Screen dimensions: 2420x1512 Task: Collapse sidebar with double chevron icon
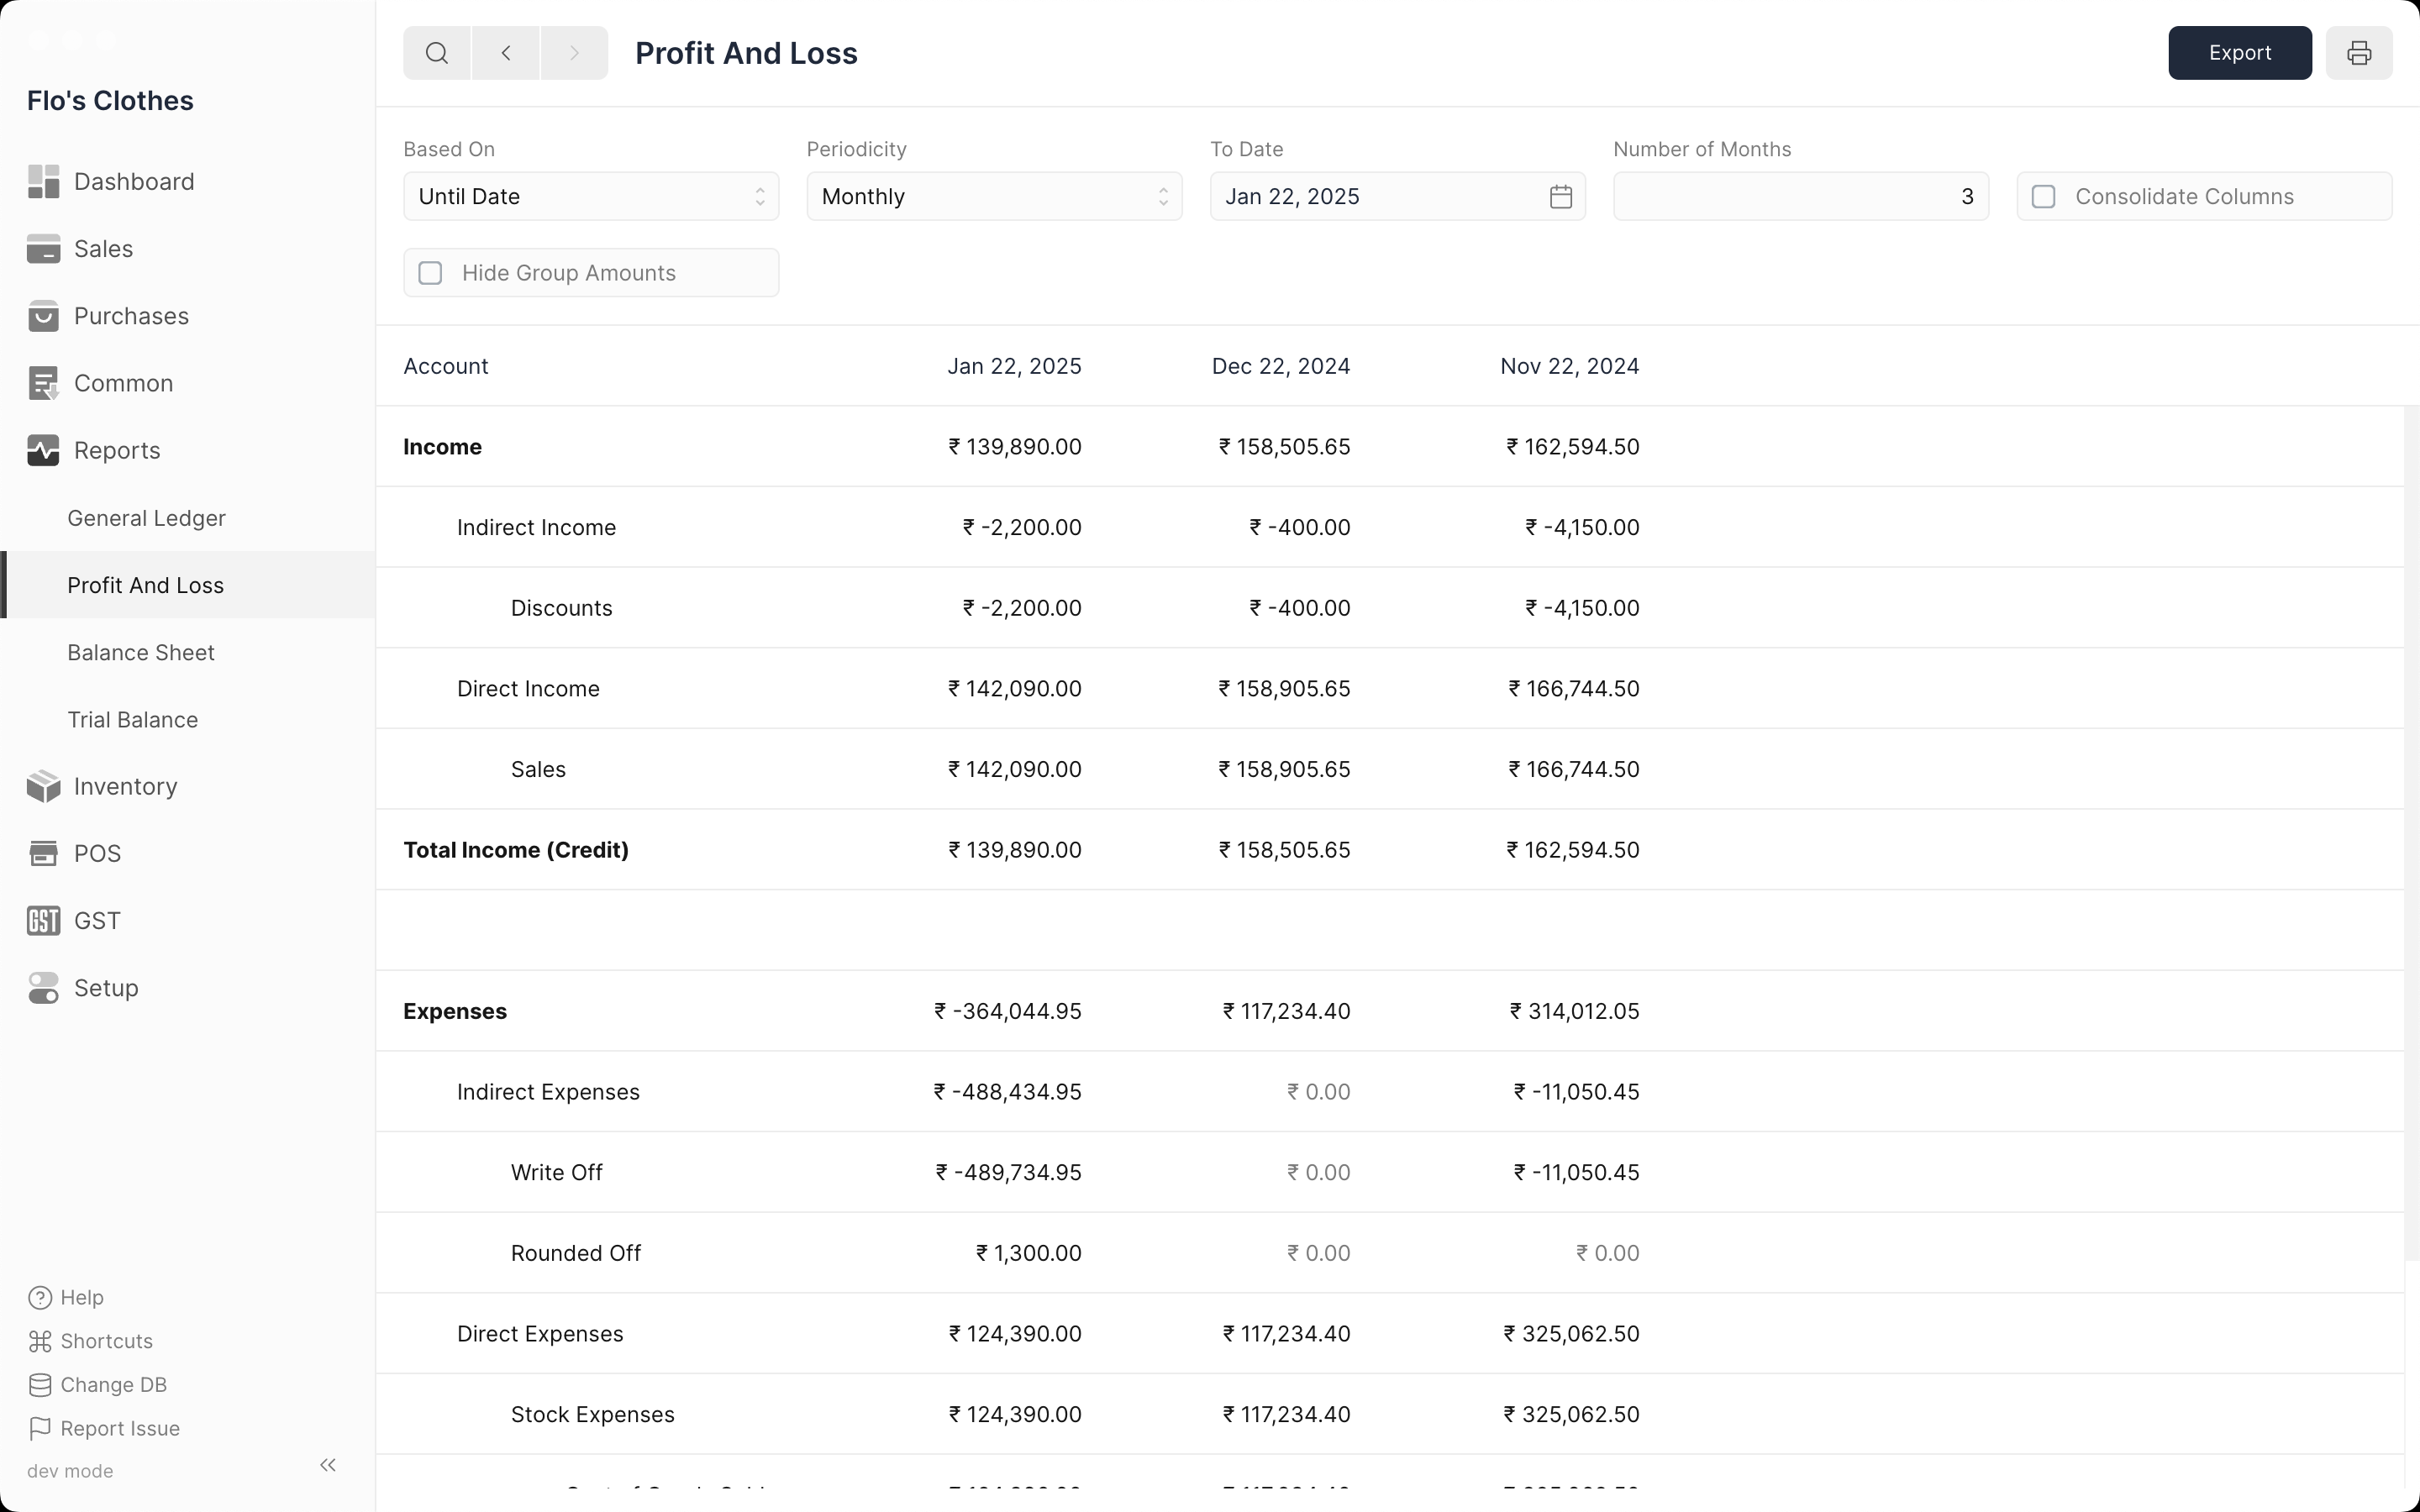(328, 1465)
